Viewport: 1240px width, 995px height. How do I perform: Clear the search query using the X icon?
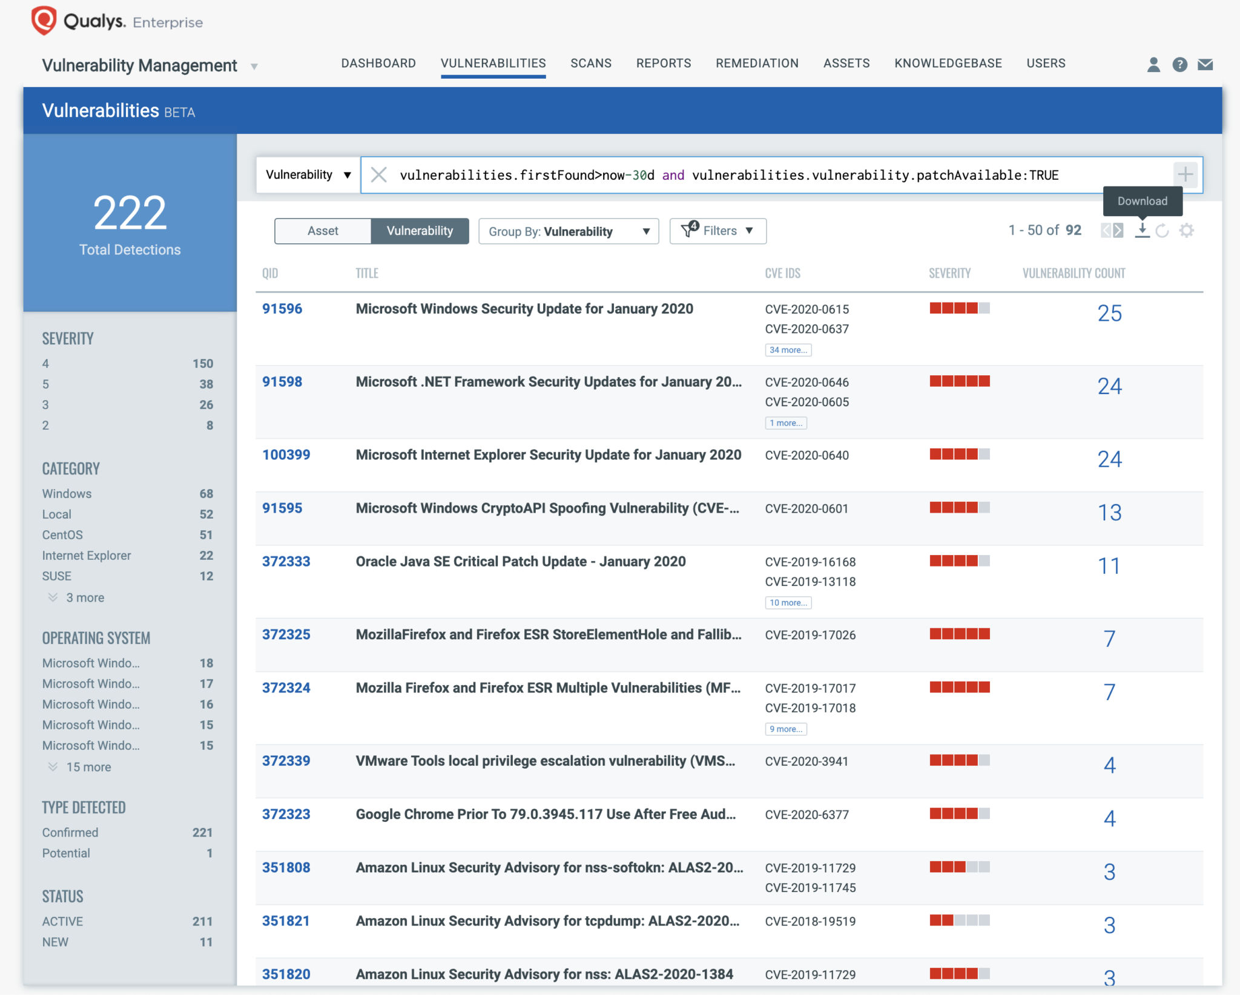[380, 174]
